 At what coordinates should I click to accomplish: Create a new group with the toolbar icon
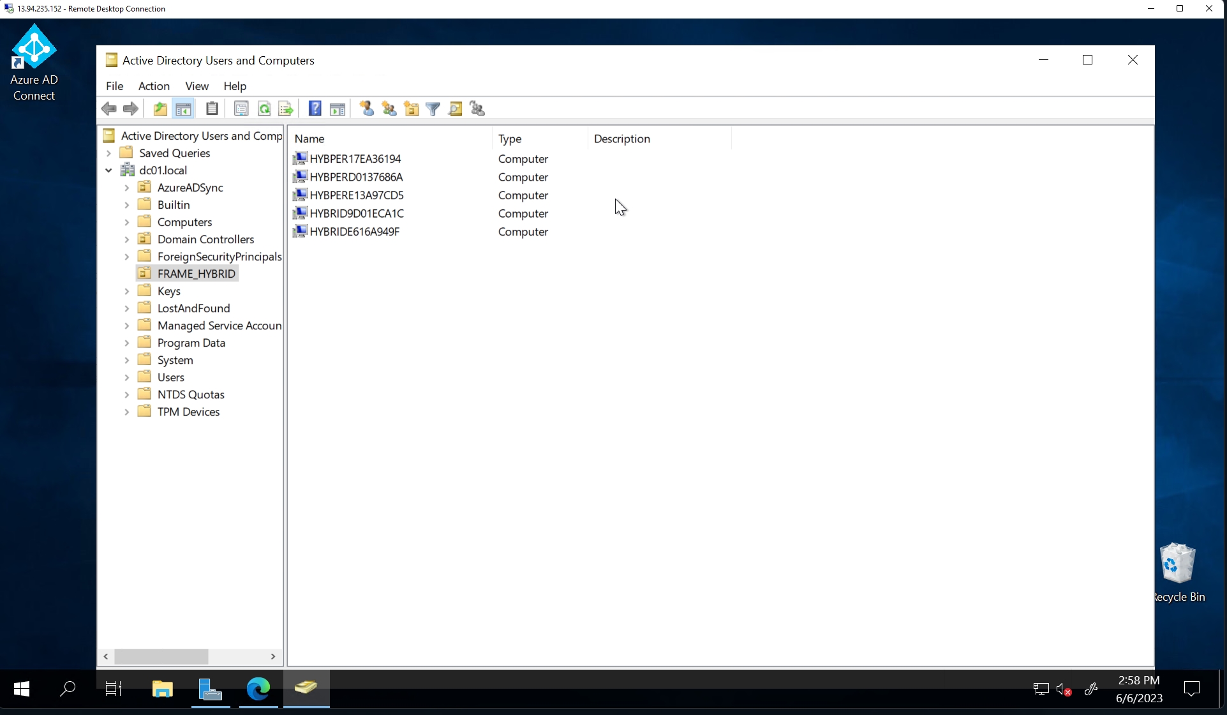(389, 109)
